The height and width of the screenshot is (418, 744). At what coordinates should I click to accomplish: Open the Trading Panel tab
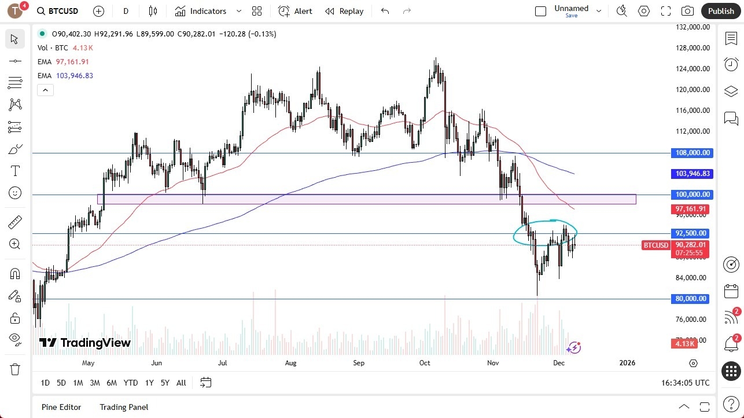coord(124,407)
